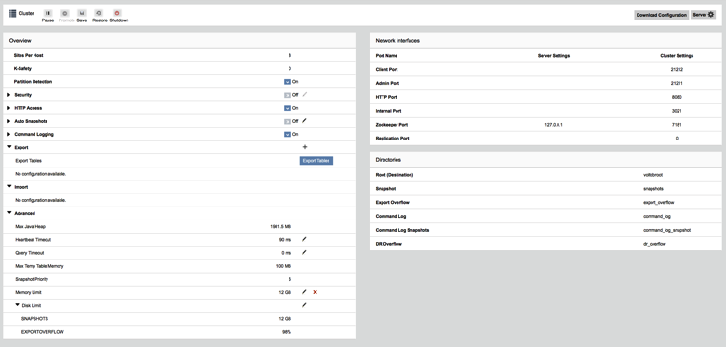Collapse the Import section

(9, 187)
